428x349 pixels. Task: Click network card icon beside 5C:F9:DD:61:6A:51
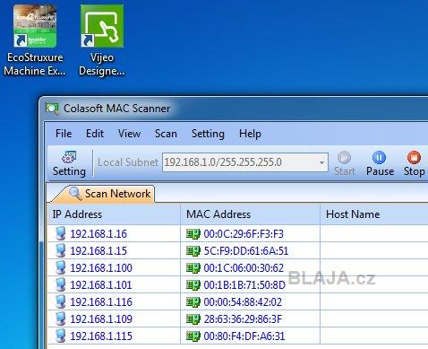click(x=193, y=251)
